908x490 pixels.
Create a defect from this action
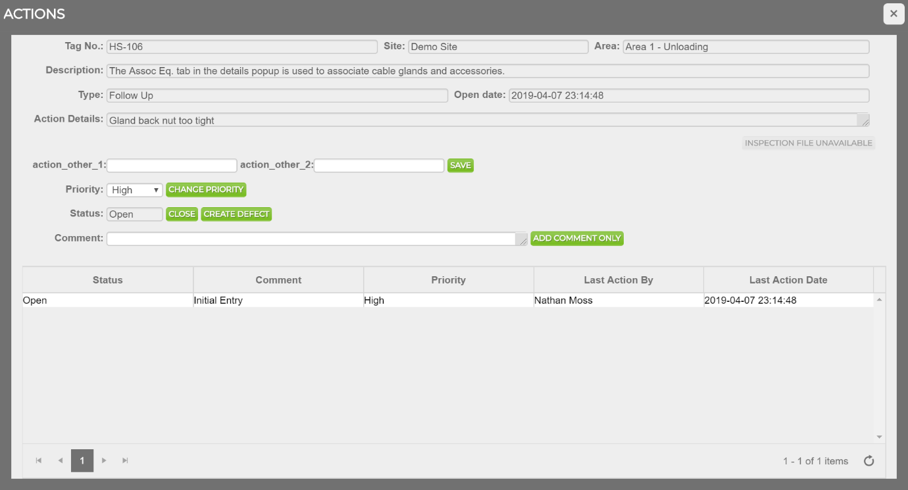pos(236,214)
